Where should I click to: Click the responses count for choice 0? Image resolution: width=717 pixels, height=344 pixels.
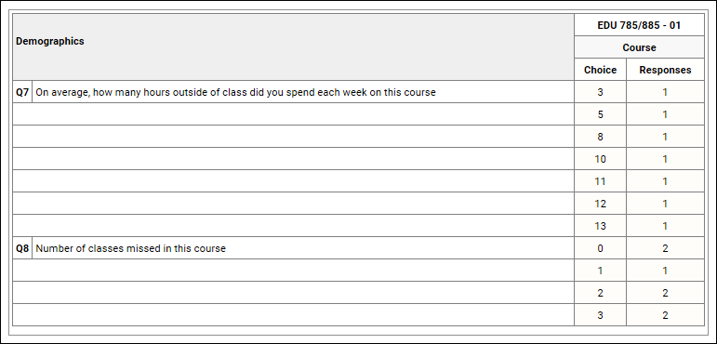pyautogui.click(x=665, y=248)
